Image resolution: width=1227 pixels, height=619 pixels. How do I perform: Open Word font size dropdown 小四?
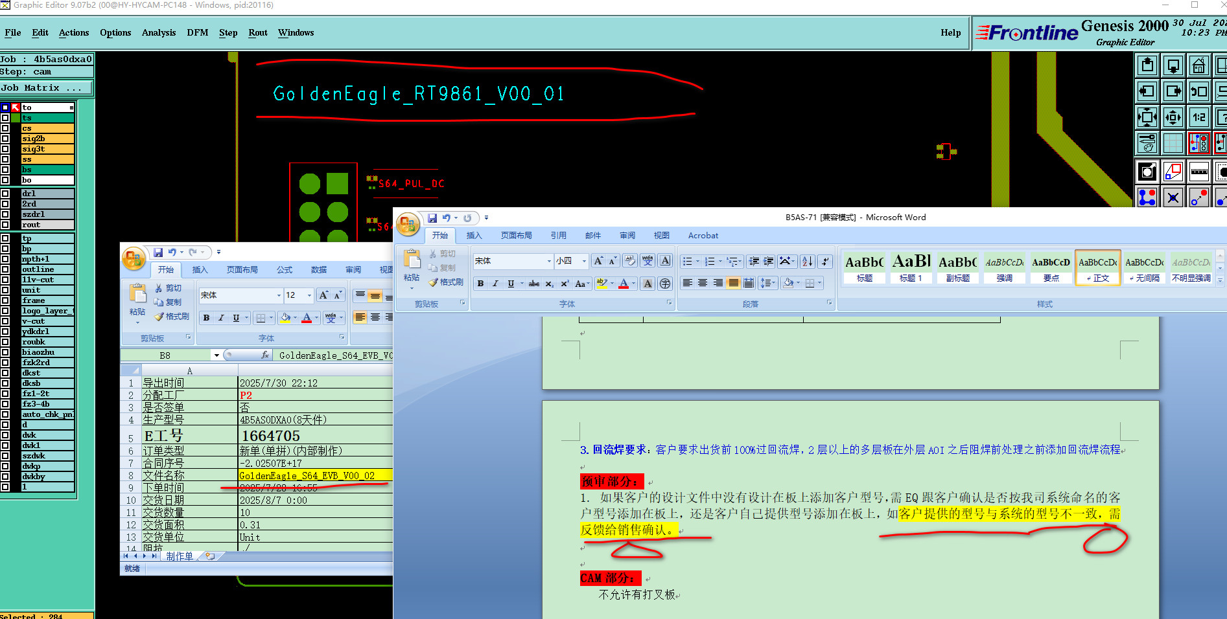point(584,261)
